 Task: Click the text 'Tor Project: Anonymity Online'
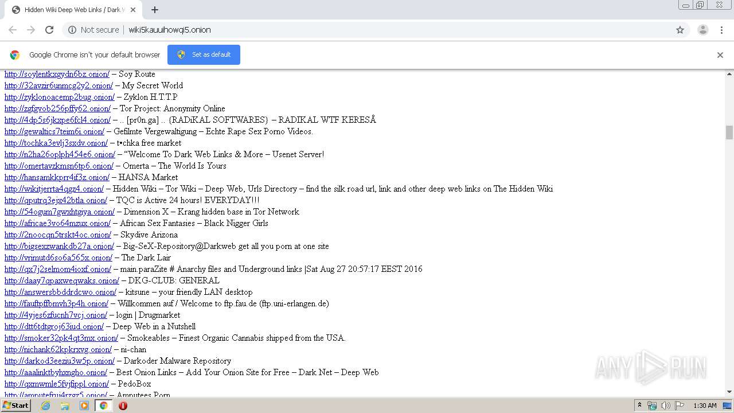tap(172, 108)
